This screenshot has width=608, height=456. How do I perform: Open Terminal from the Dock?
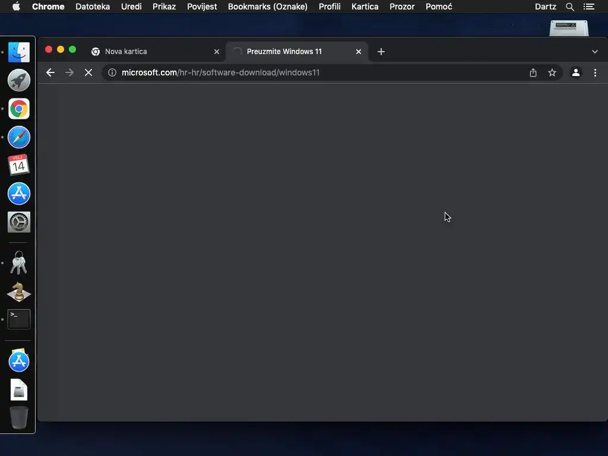click(18, 319)
